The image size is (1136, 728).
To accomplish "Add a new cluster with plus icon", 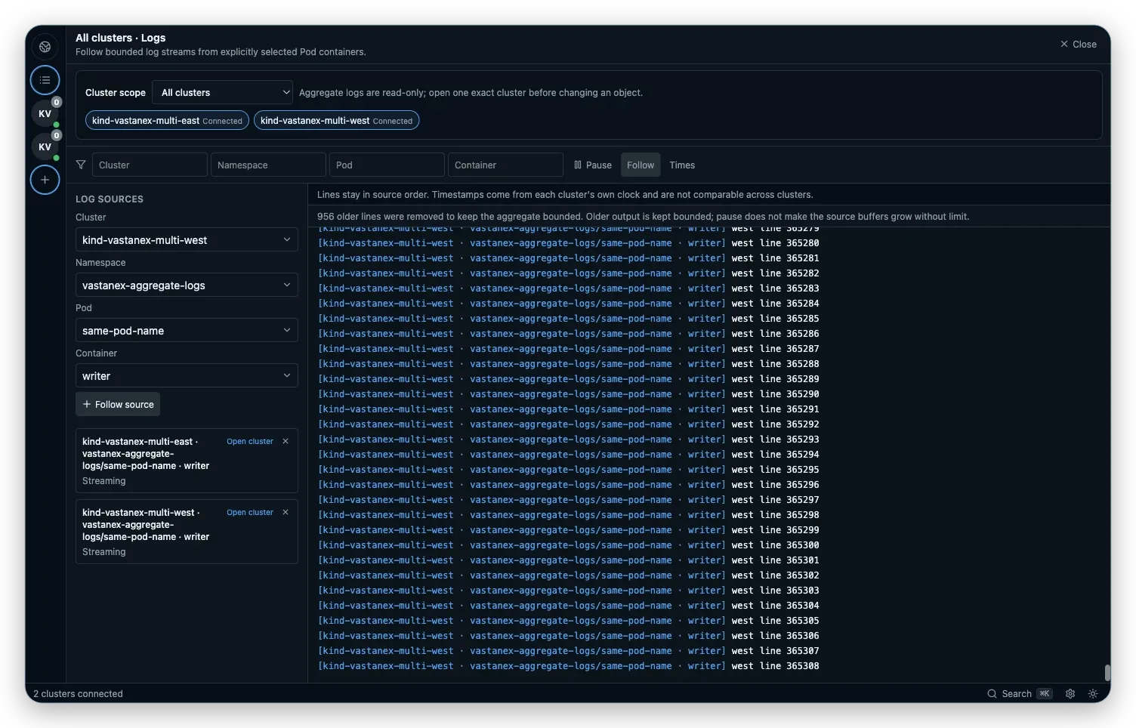I will [45, 180].
